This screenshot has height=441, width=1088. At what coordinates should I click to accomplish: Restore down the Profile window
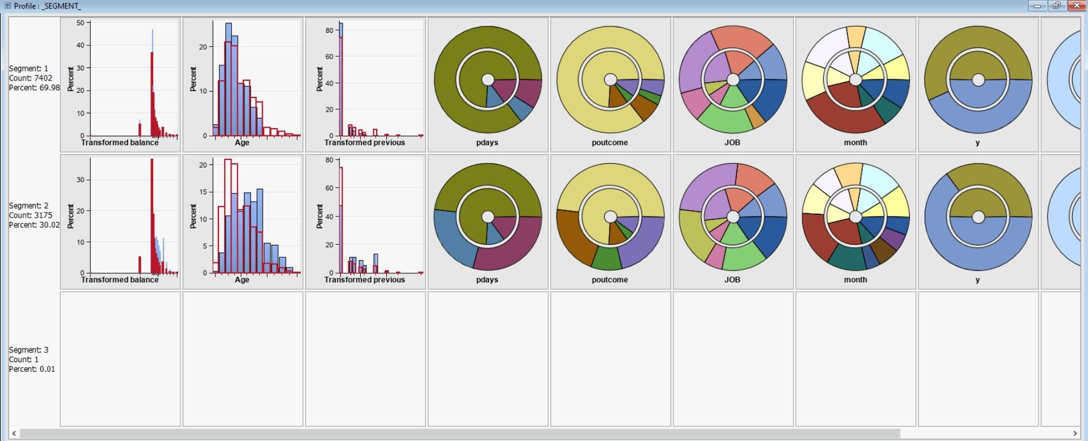[1056, 6]
